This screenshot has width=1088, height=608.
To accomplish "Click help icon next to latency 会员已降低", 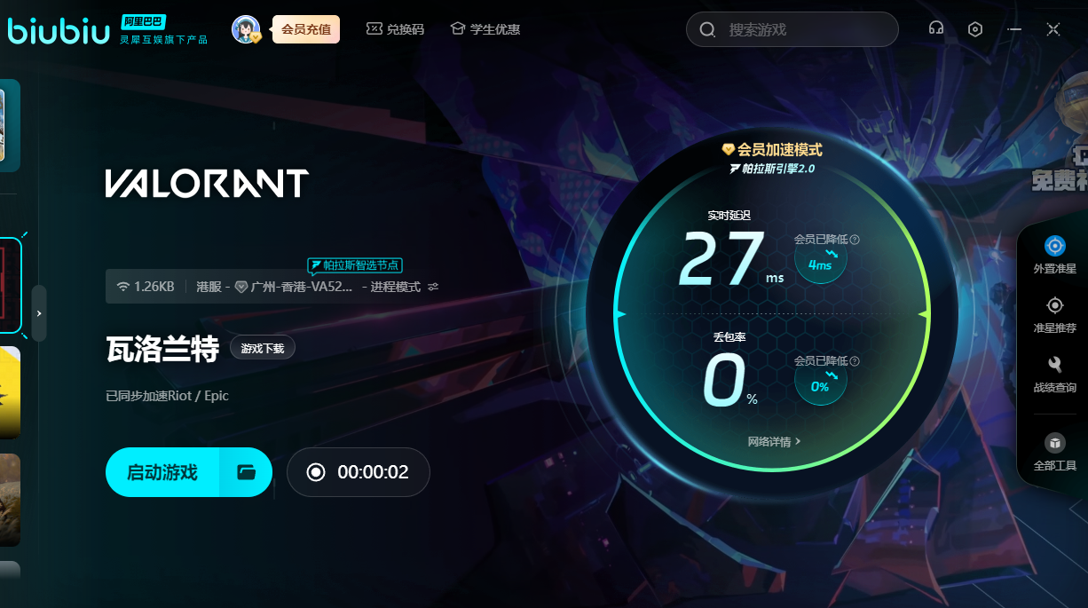I will coord(855,240).
